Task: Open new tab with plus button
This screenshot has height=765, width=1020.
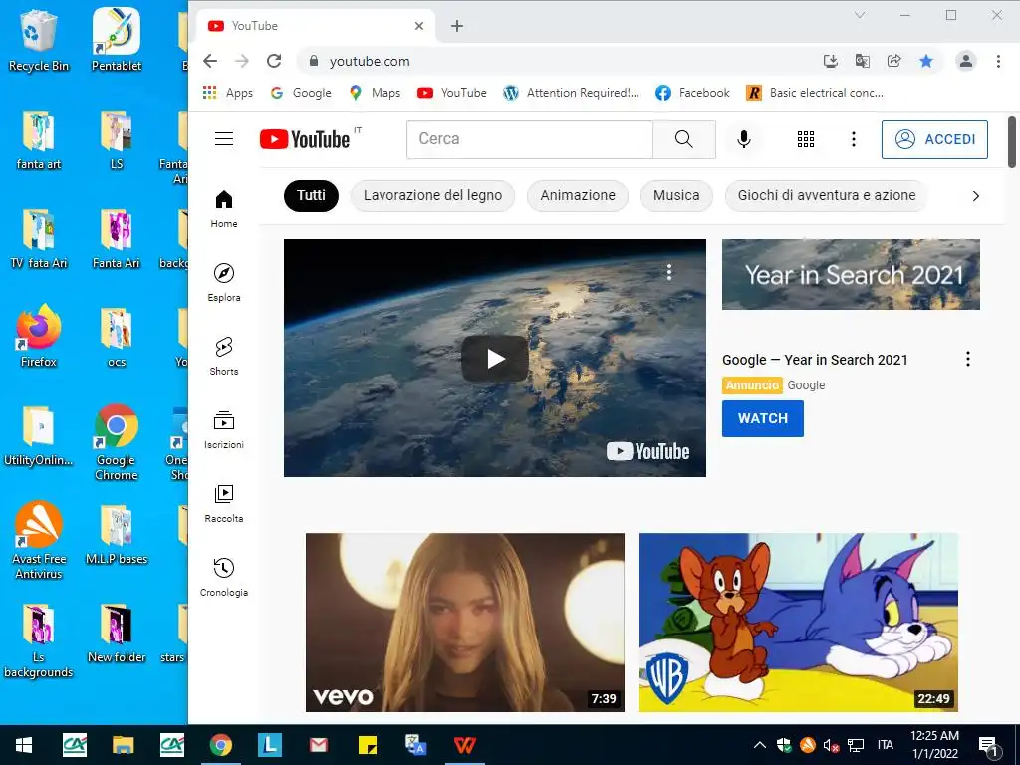Action: [x=457, y=26]
